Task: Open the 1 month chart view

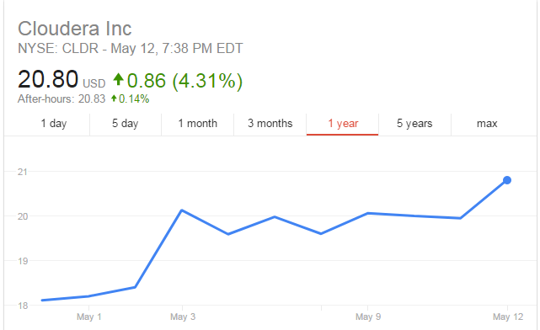Action: tap(198, 124)
